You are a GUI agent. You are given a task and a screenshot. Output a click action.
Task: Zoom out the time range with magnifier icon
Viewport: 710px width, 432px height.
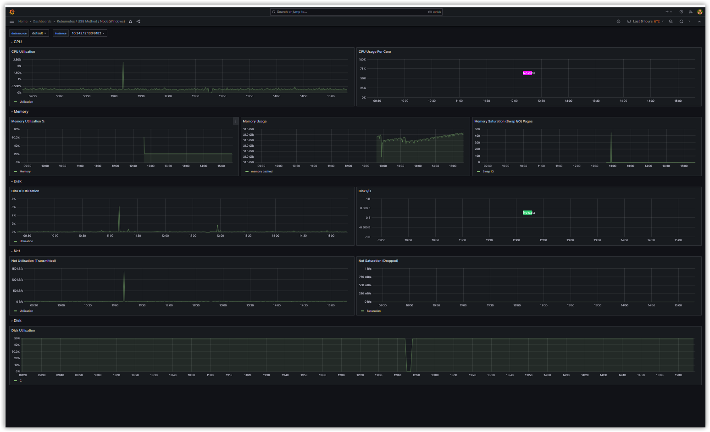point(671,21)
